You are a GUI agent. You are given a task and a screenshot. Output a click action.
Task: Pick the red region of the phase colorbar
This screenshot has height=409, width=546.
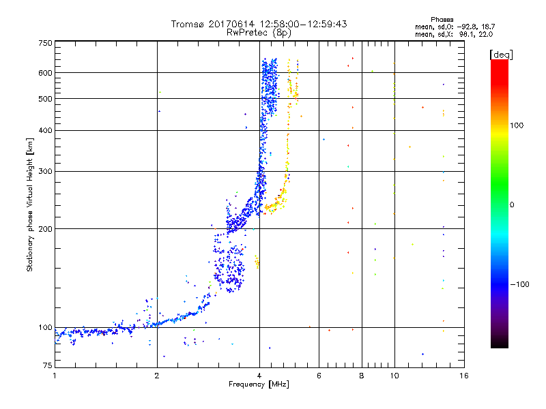tap(500, 73)
